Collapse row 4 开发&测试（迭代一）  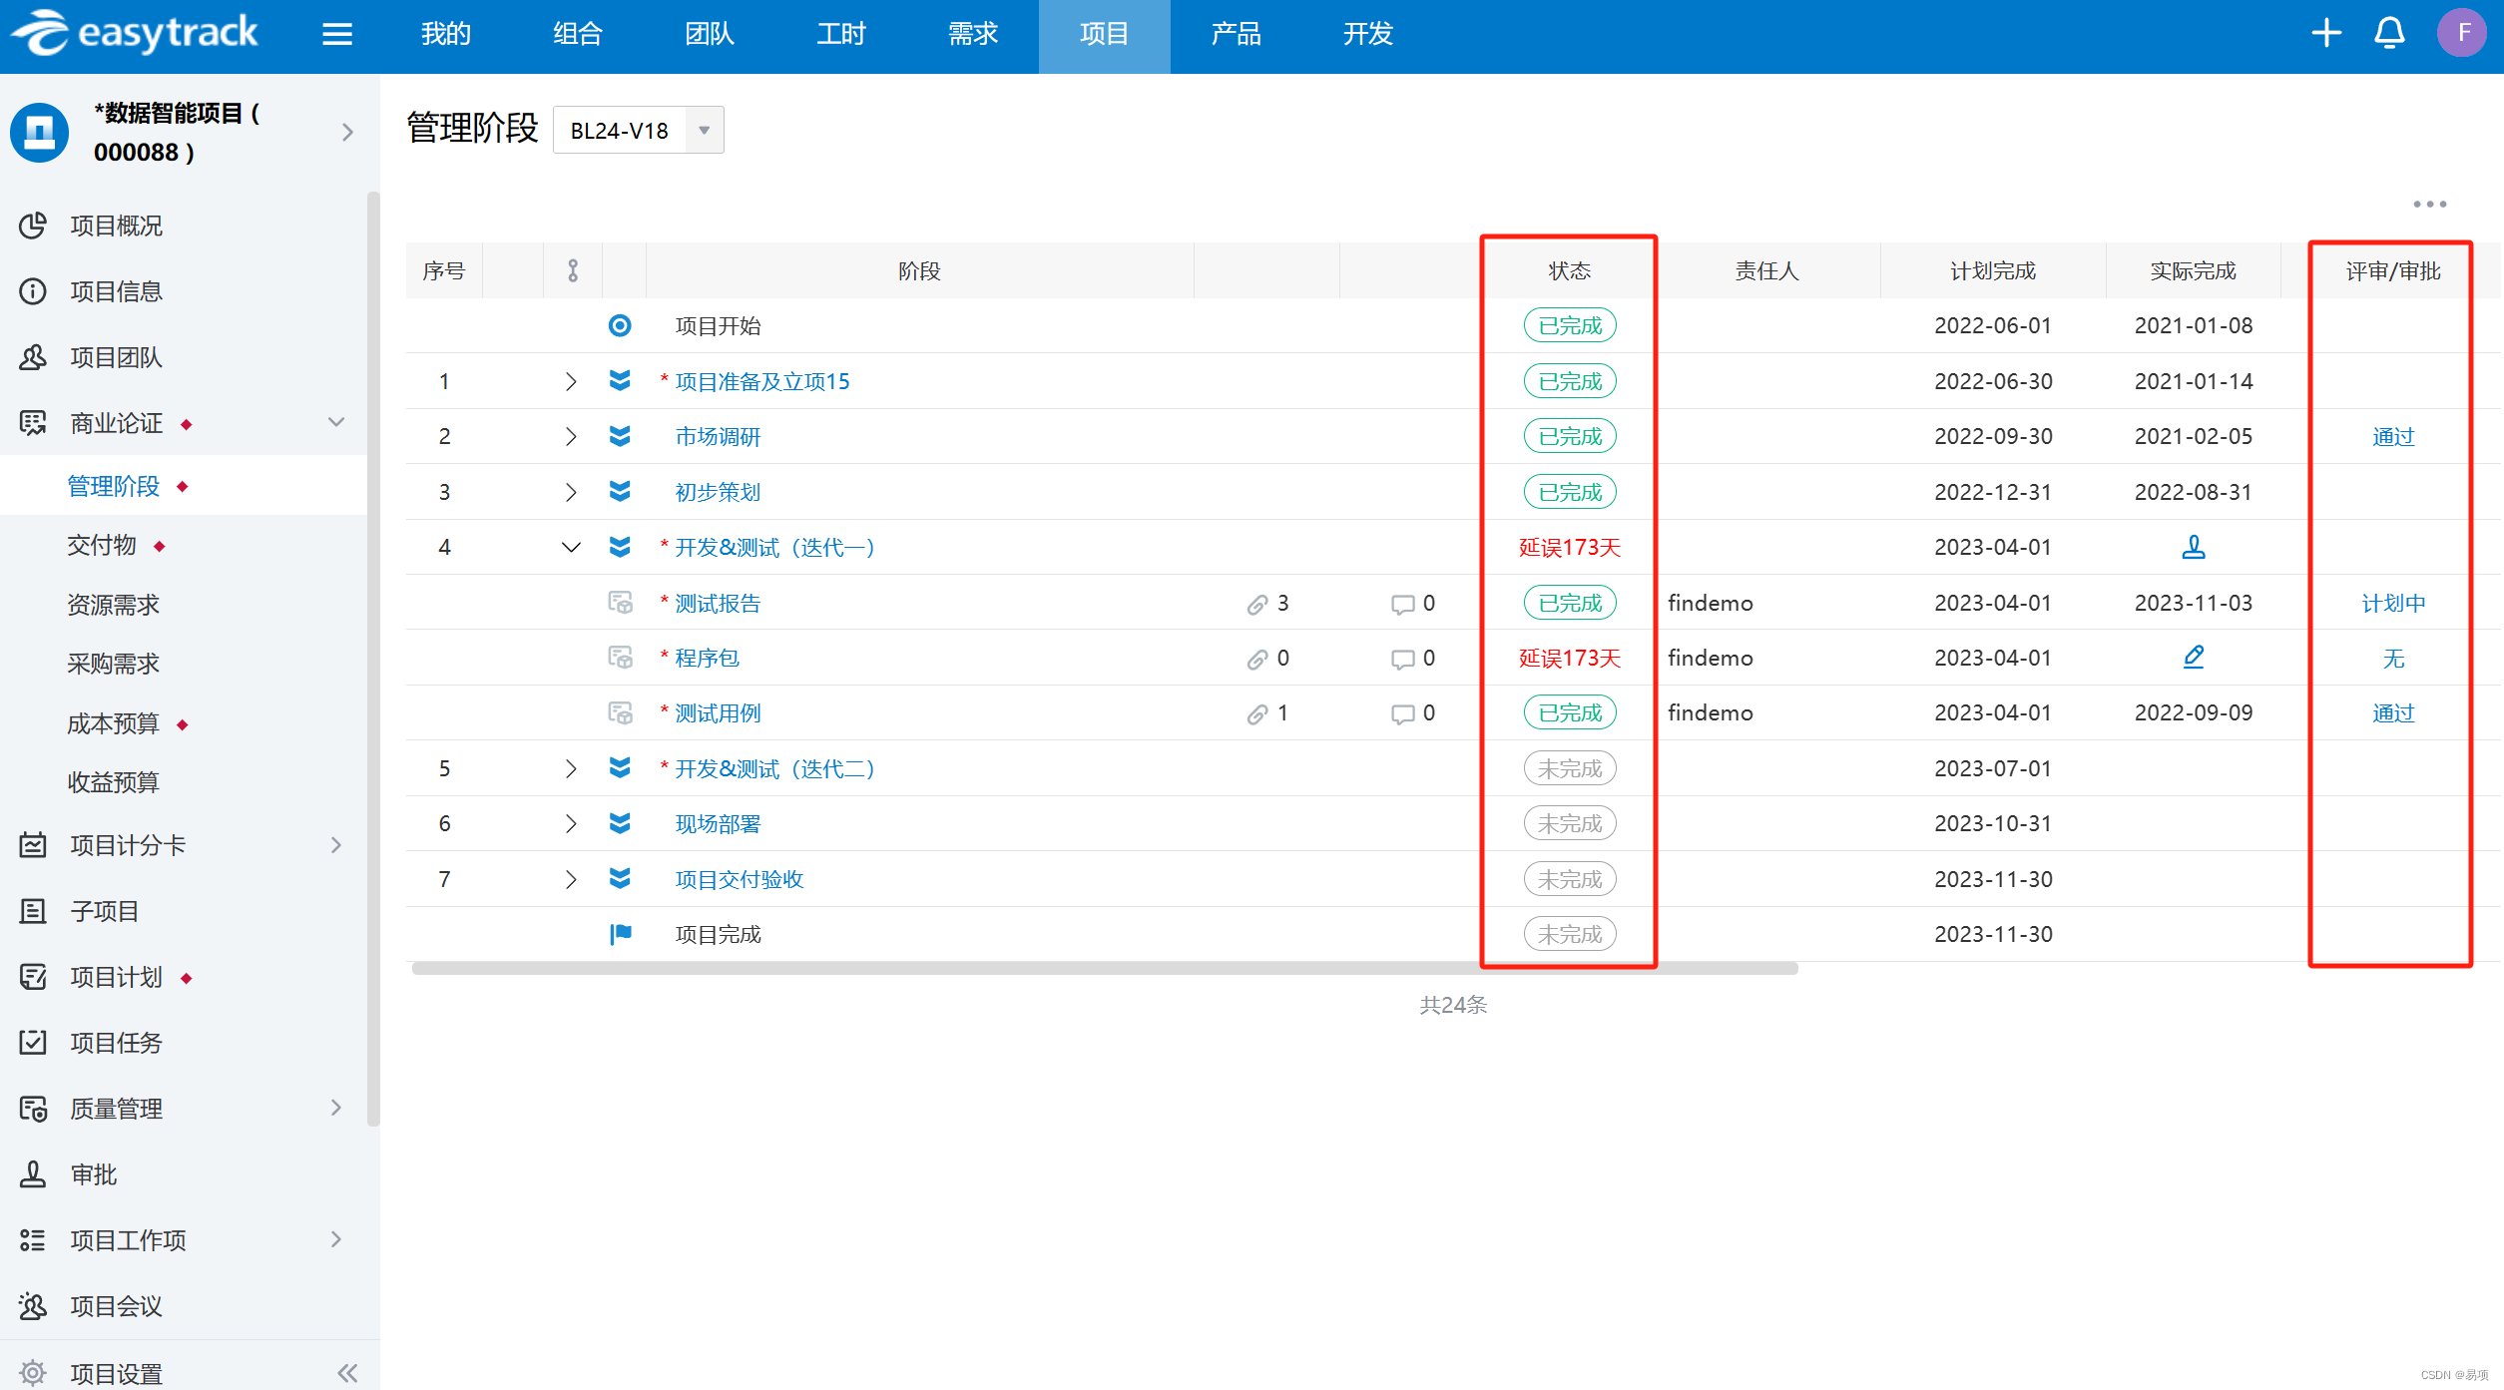571,547
